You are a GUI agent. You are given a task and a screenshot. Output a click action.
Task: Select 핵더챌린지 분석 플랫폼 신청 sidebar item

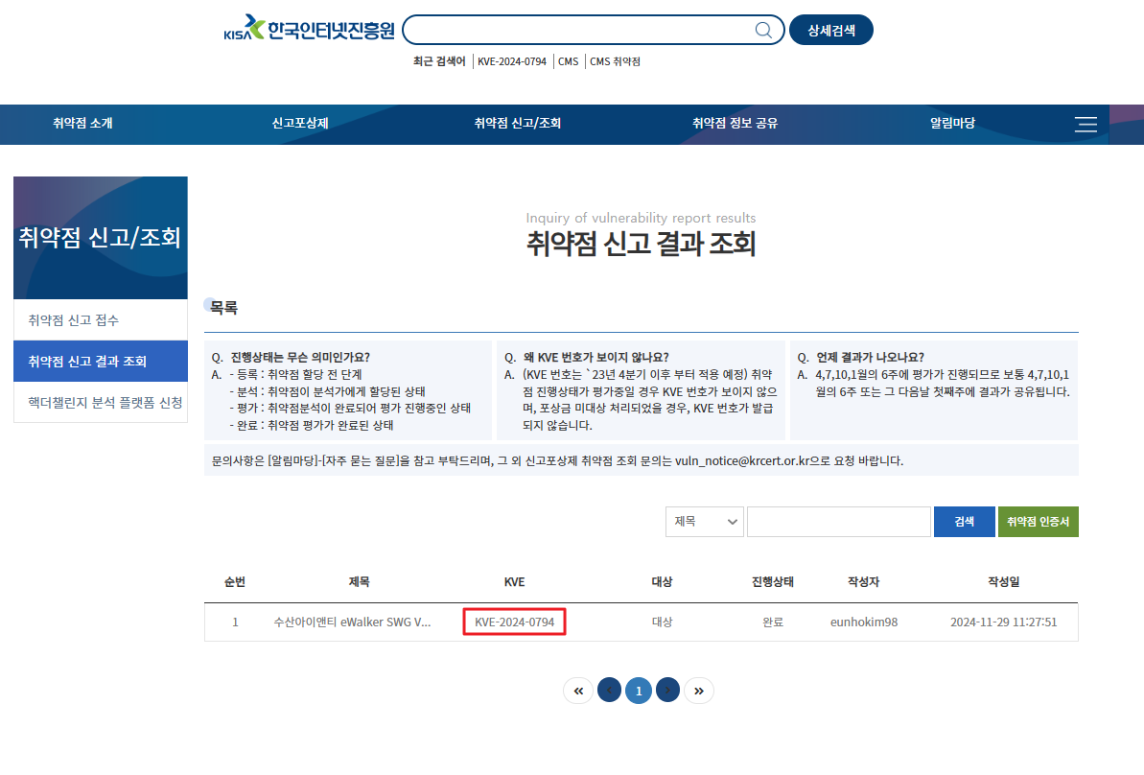point(101,402)
